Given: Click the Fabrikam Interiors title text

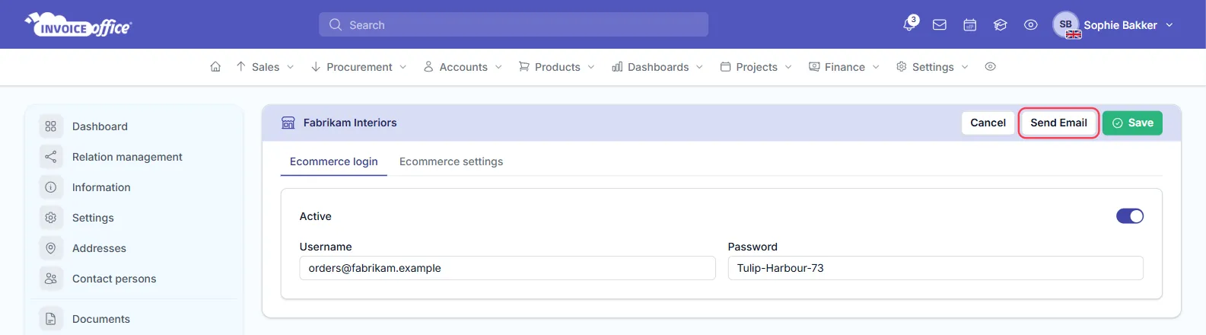Looking at the screenshot, I should coord(350,123).
